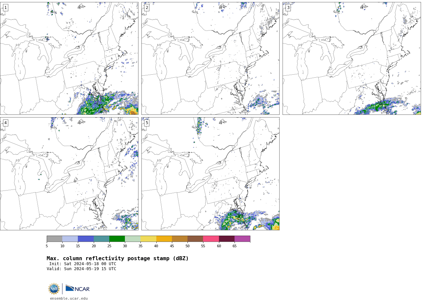The height and width of the screenshot is (302, 424).
Task: Click the light lavender 10-15 dBZ swatch
Action: [x=70, y=239]
